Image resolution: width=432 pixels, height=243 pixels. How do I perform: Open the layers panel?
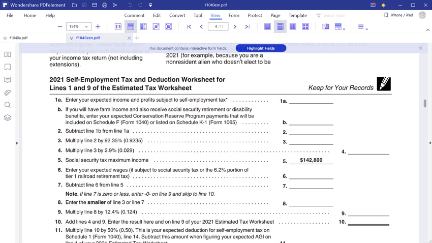pos(8,117)
